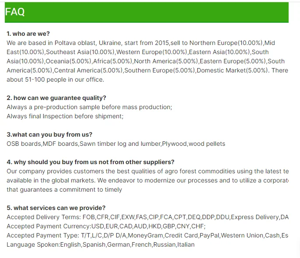Image resolution: width=300 pixels, height=258 pixels.
Task: Click the "about 51-100 people in our office" line
Action: [55, 79]
